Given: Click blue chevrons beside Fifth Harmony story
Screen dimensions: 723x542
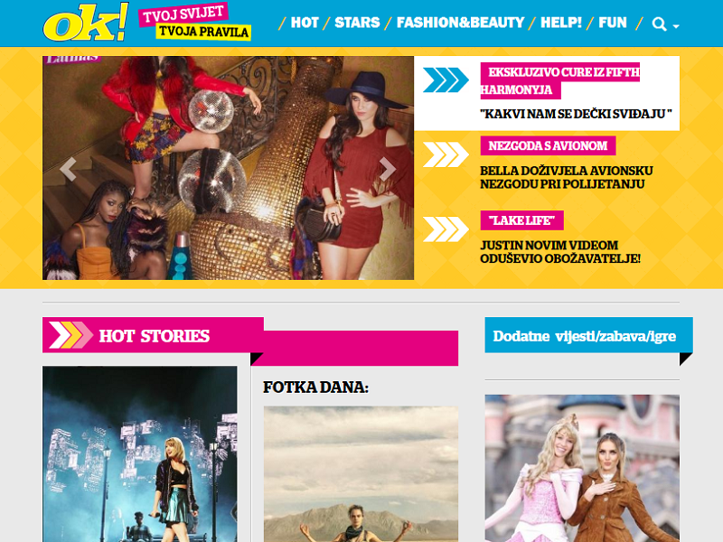Looking at the screenshot, I should (446, 79).
